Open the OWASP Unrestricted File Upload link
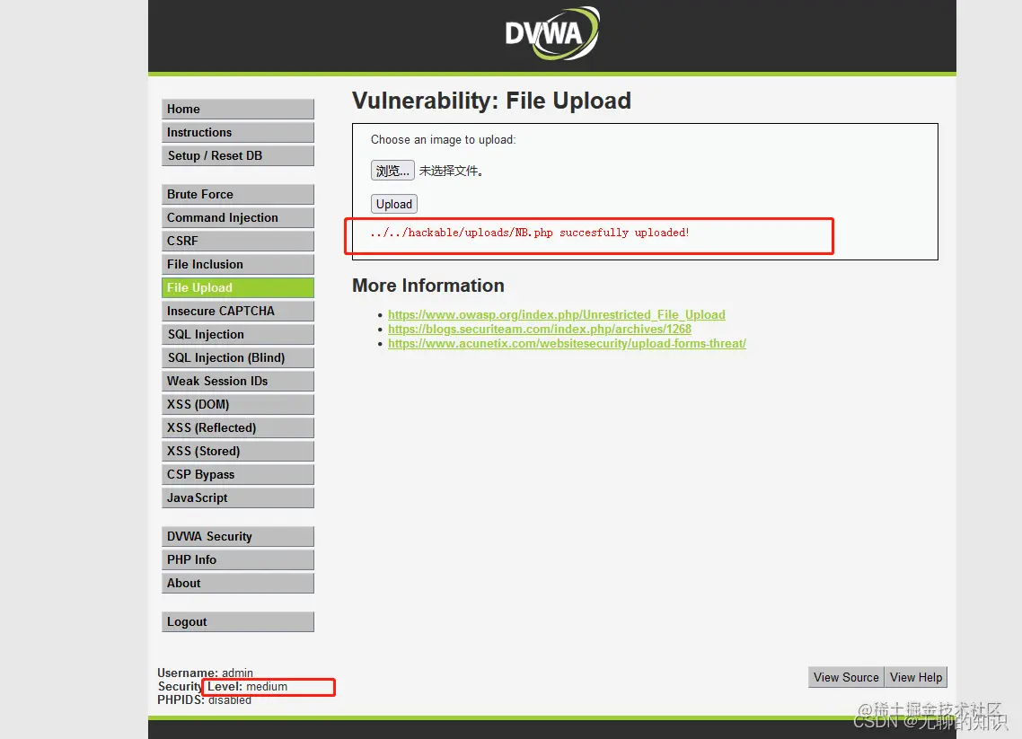This screenshot has height=739, width=1022. point(557,315)
